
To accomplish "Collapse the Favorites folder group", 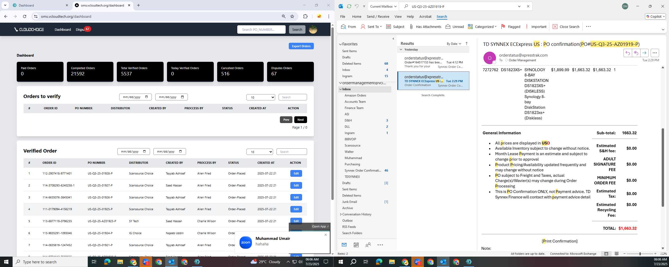I will [341, 44].
